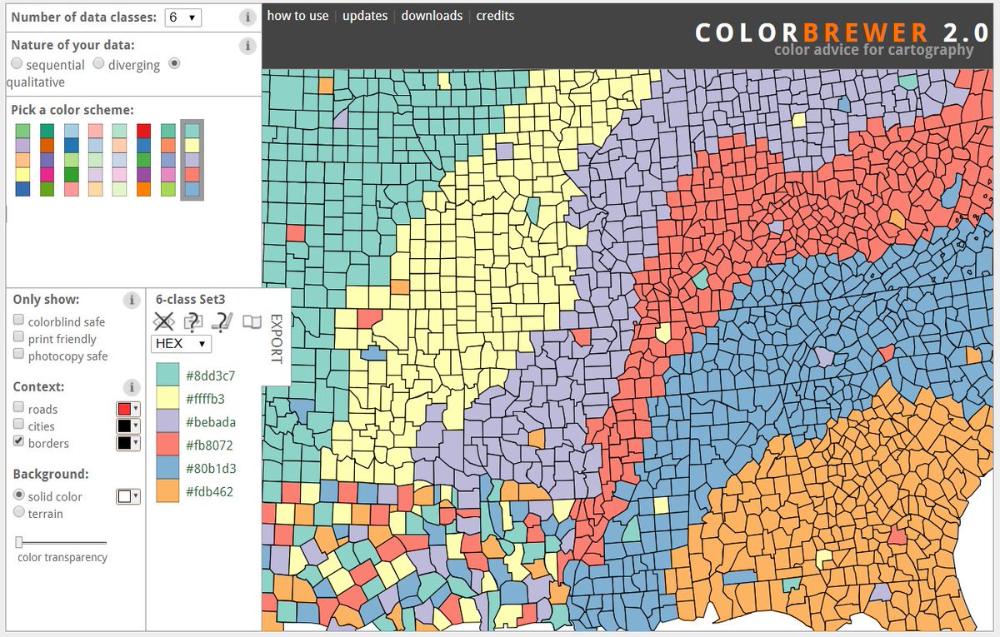The width and height of the screenshot is (1000, 637).
Task: Open the HEX color format dropdown
Action: 181,343
